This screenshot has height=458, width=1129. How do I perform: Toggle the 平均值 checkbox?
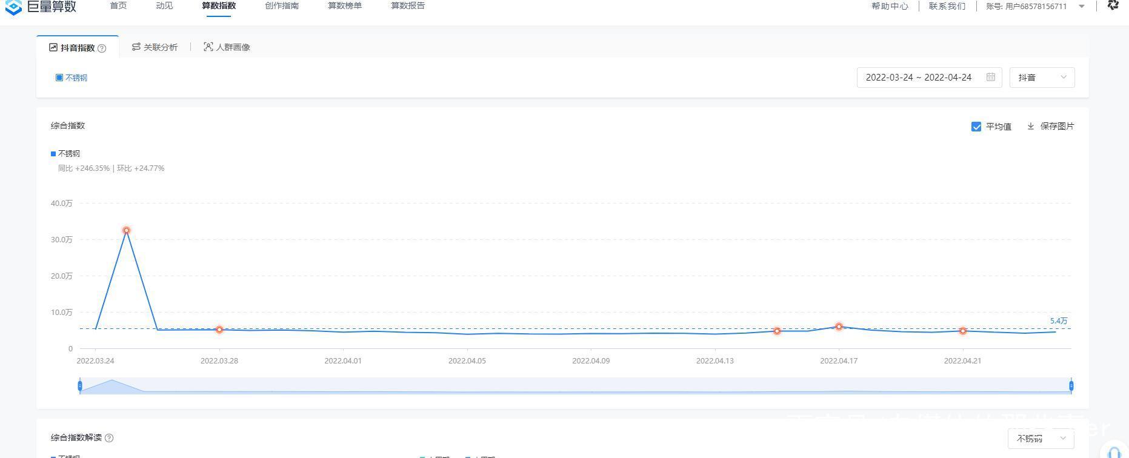point(976,127)
